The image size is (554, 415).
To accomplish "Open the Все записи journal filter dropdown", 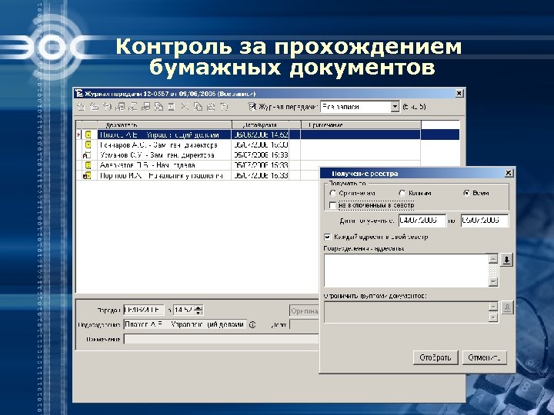I will coord(395,107).
